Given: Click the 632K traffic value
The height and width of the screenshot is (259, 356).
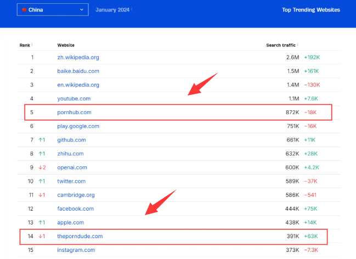Looking at the screenshot, I should pyautogui.click(x=292, y=154).
